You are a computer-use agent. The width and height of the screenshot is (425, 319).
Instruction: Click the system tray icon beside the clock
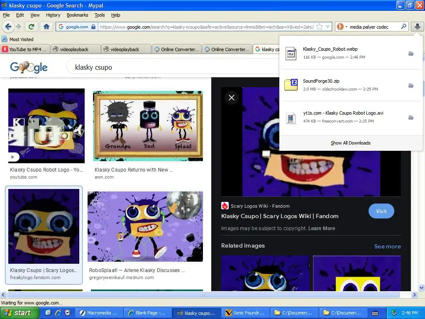(x=394, y=313)
